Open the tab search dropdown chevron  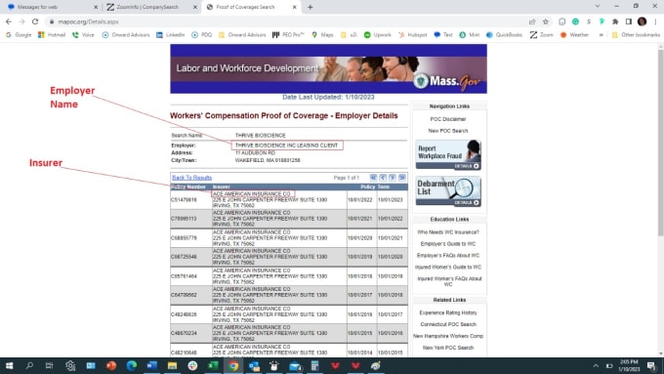tap(598, 7)
